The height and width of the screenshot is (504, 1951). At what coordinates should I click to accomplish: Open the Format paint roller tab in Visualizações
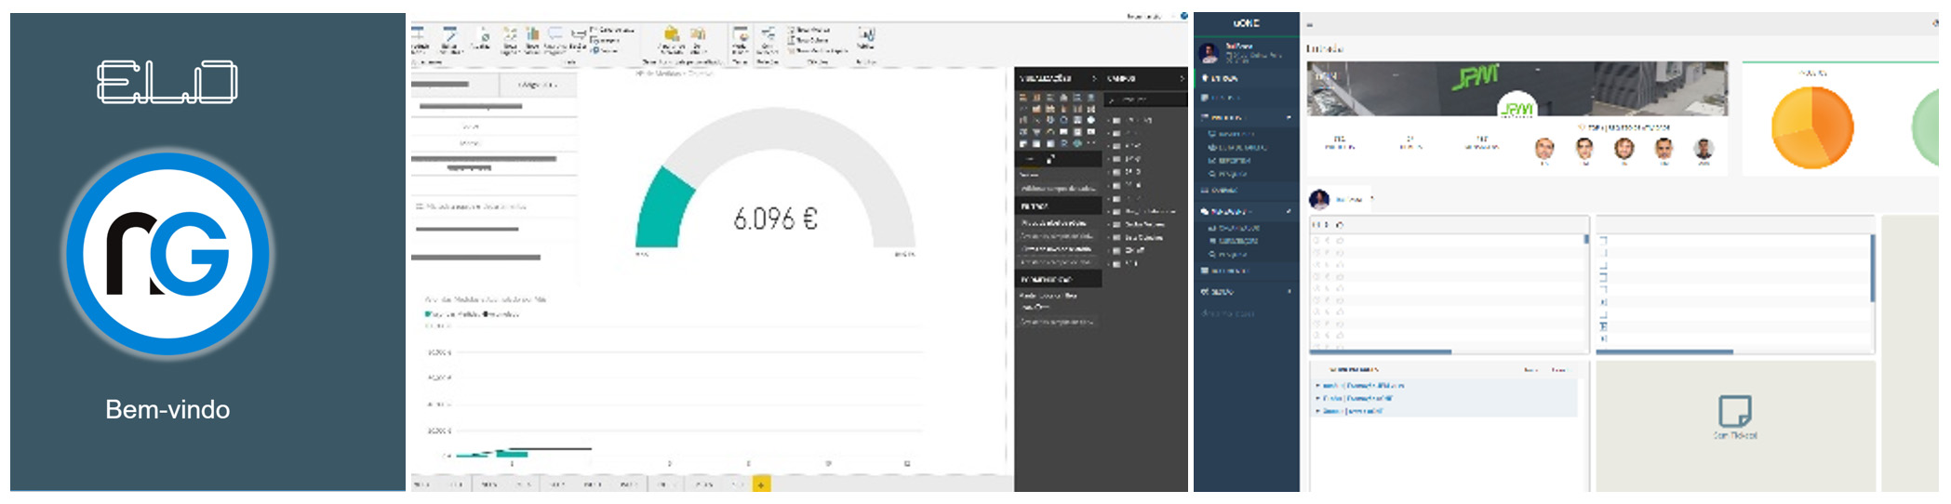pyautogui.click(x=1050, y=160)
